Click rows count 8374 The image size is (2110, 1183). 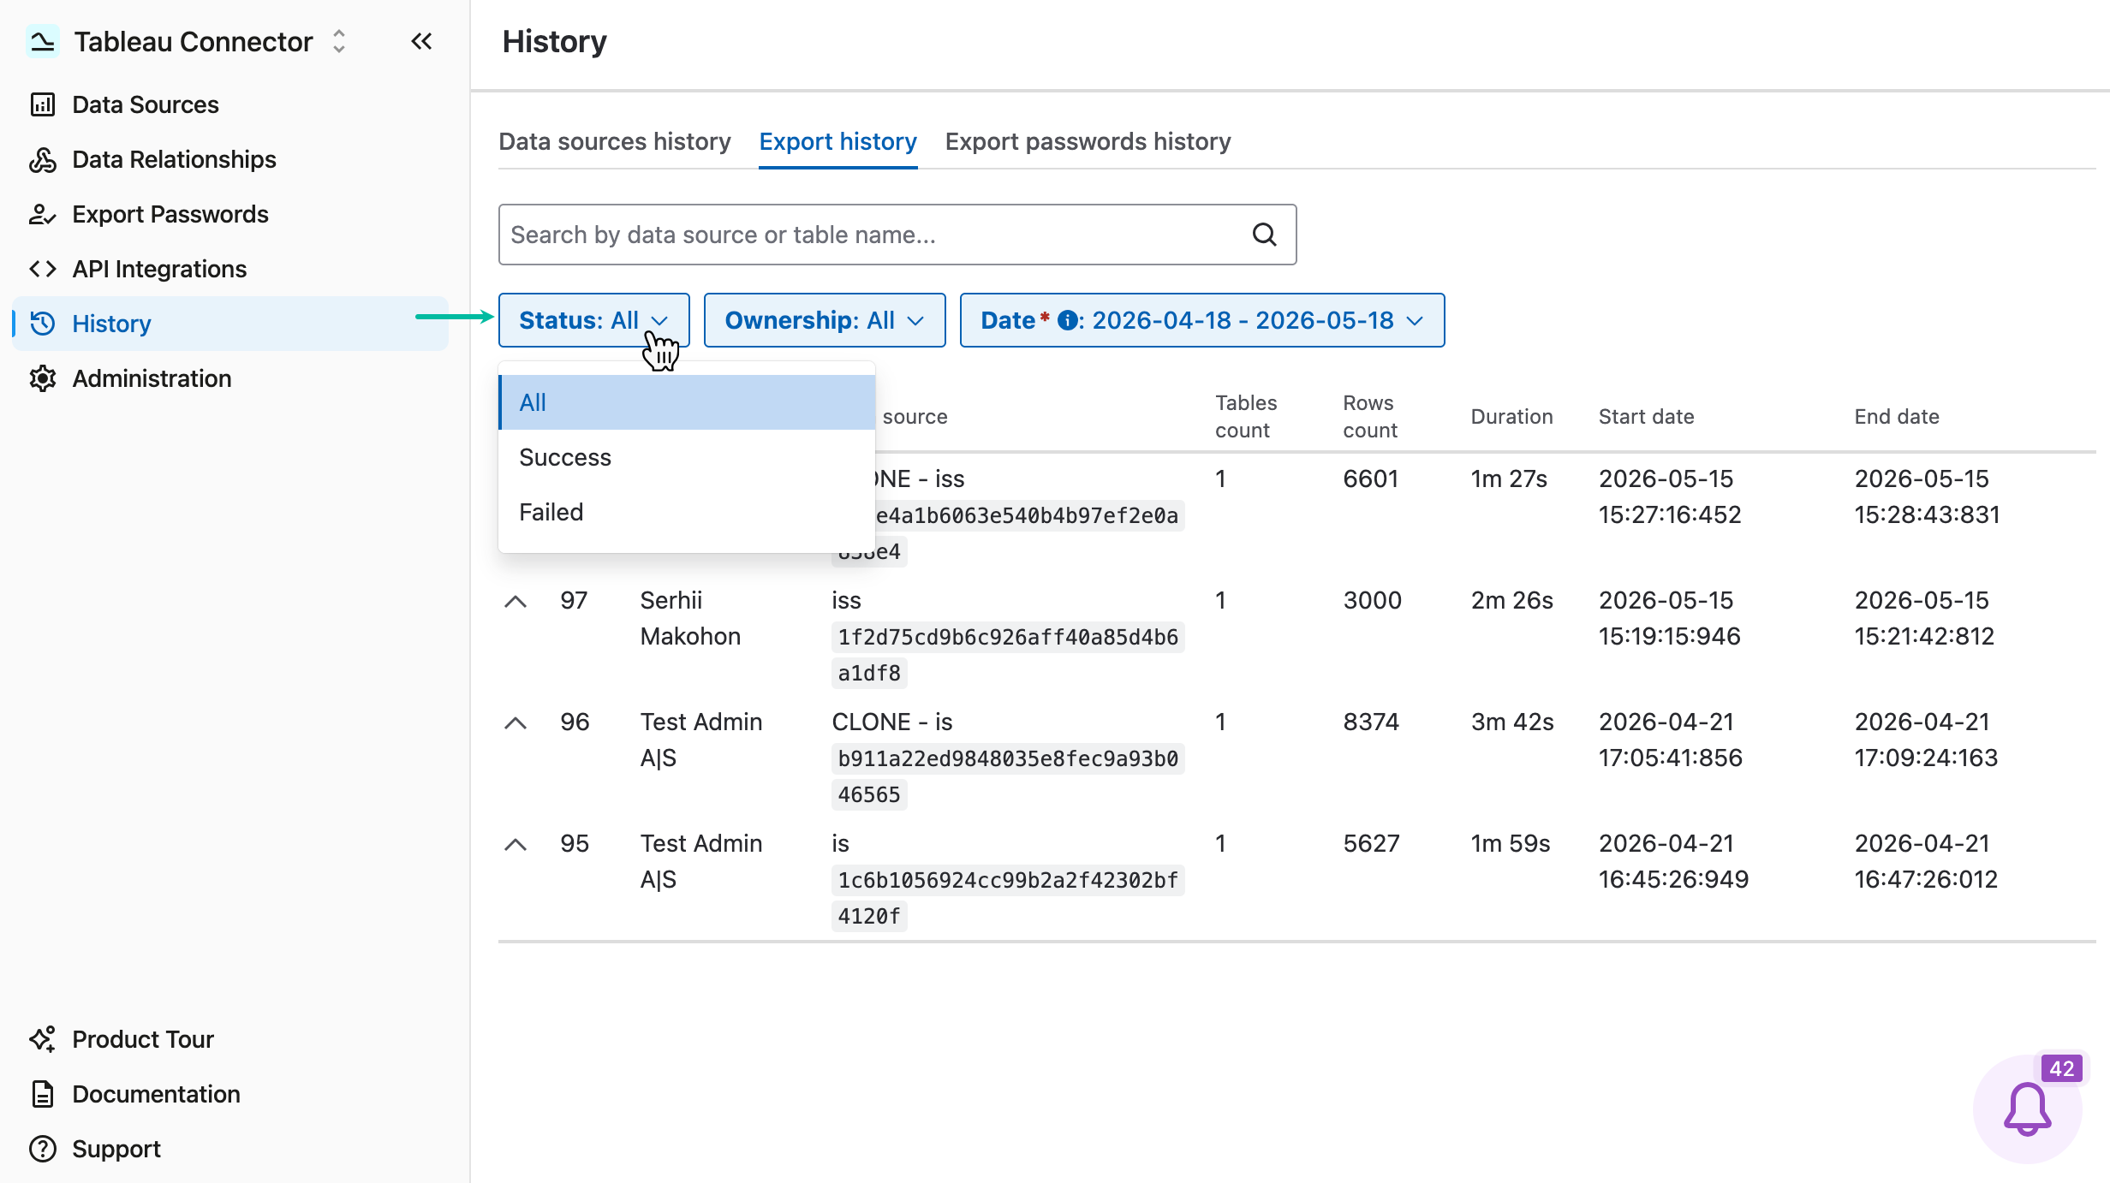(x=1370, y=722)
